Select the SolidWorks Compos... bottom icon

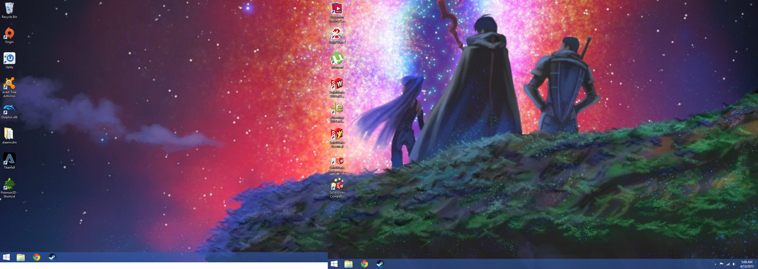click(337, 188)
